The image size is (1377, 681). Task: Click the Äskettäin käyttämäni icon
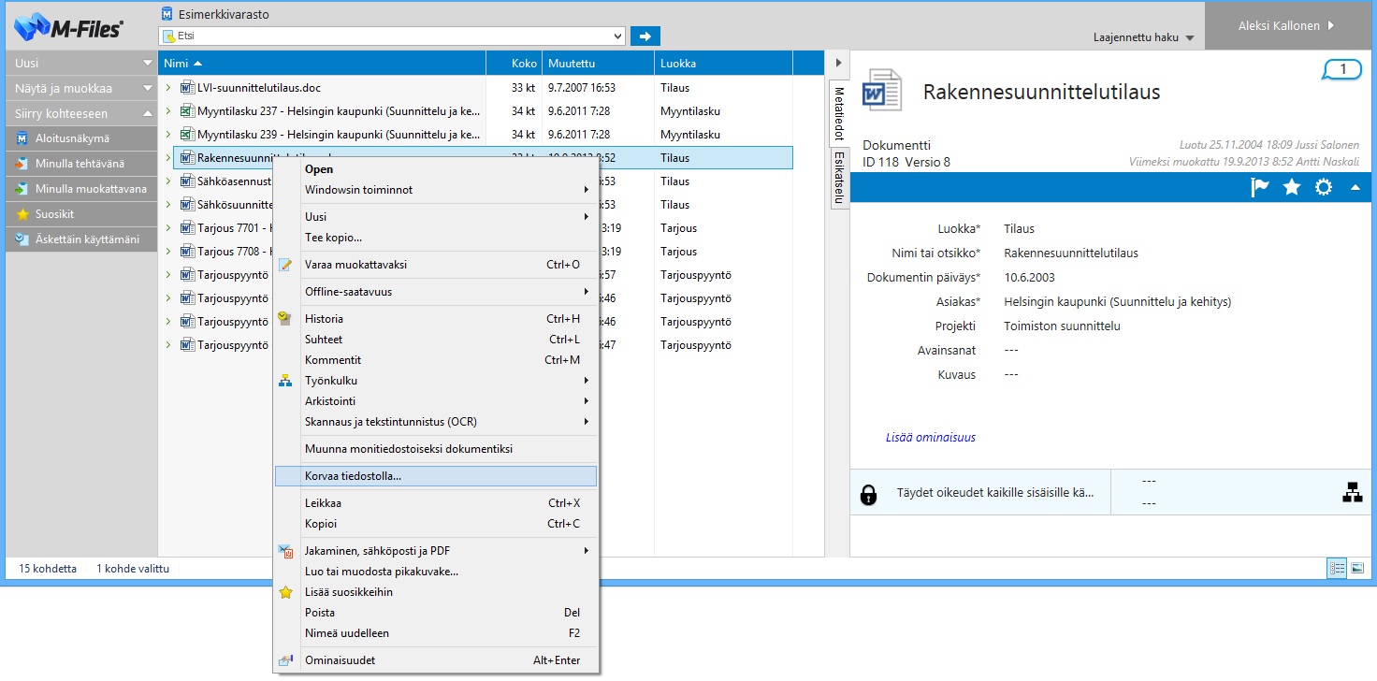click(22, 239)
